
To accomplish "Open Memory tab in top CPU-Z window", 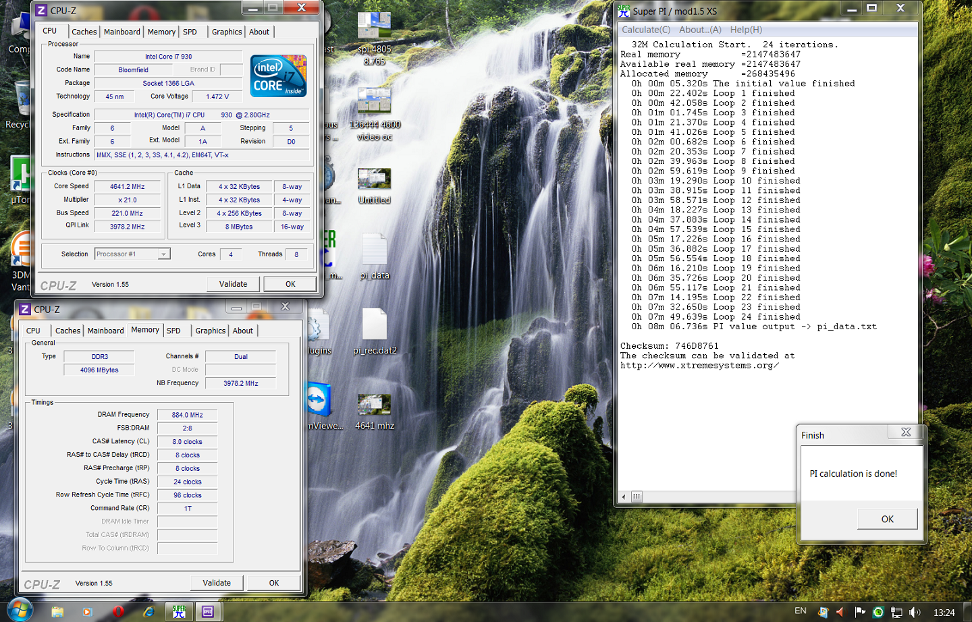I will [161, 32].
